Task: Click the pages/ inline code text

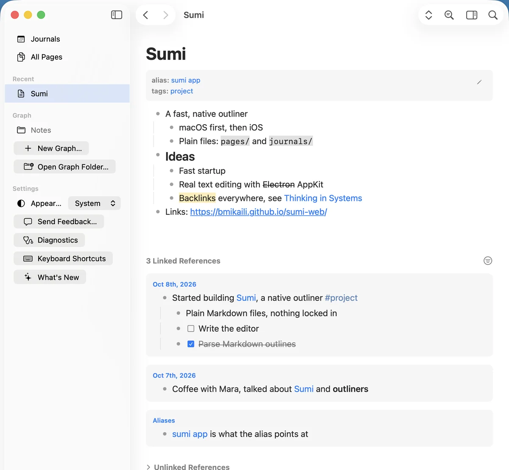Action: click(x=235, y=141)
